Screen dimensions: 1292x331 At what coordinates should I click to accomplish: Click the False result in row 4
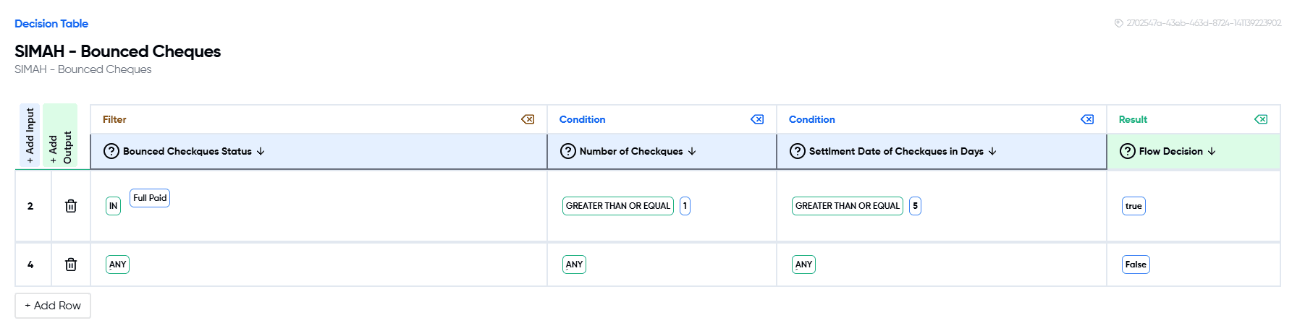tap(1136, 265)
